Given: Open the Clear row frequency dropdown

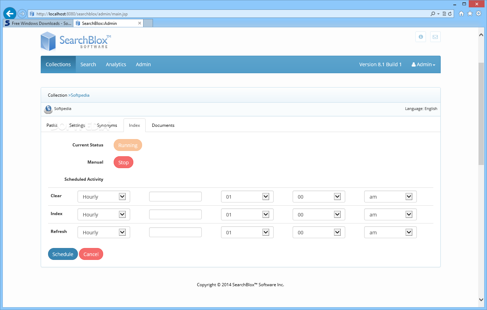Looking at the screenshot, I should (x=104, y=197).
